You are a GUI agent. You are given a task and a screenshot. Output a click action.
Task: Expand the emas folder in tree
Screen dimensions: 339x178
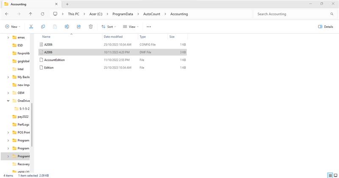click(8, 38)
